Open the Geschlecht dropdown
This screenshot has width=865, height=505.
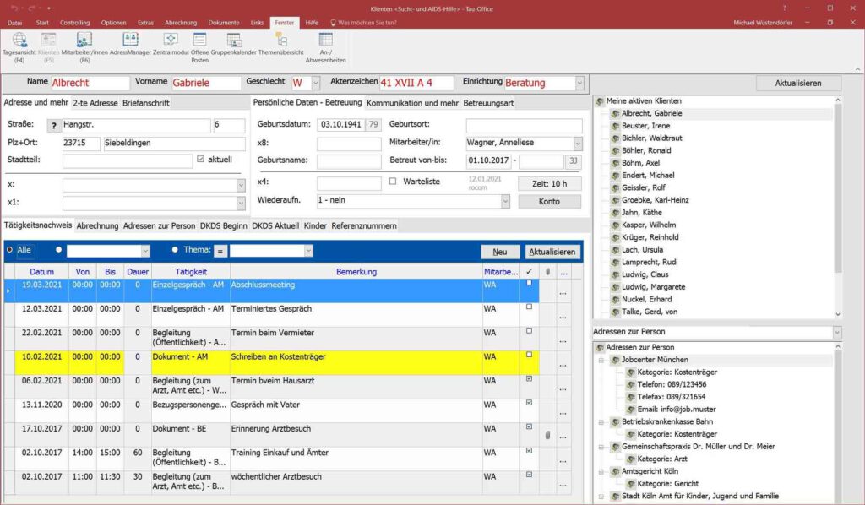point(316,83)
